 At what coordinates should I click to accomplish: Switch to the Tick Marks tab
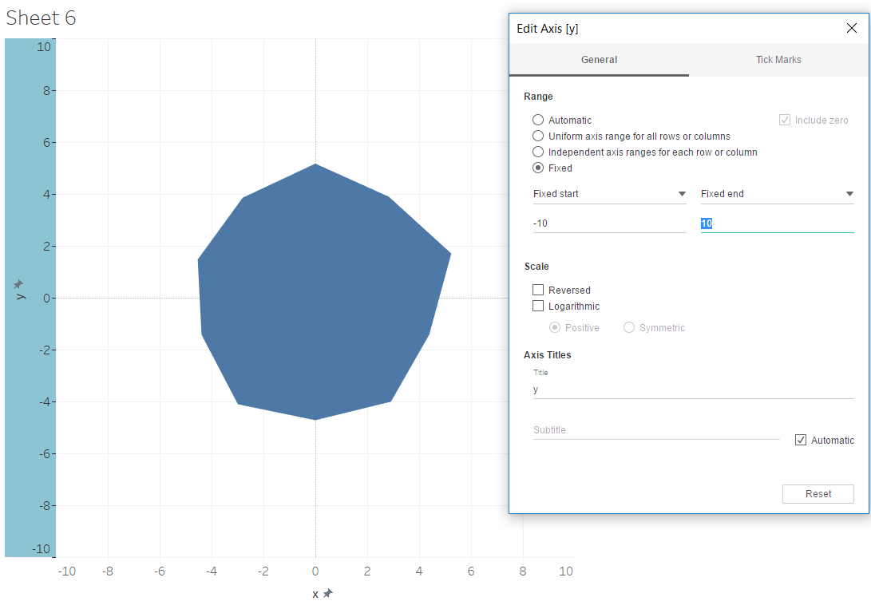pyautogui.click(x=778, y=60)
